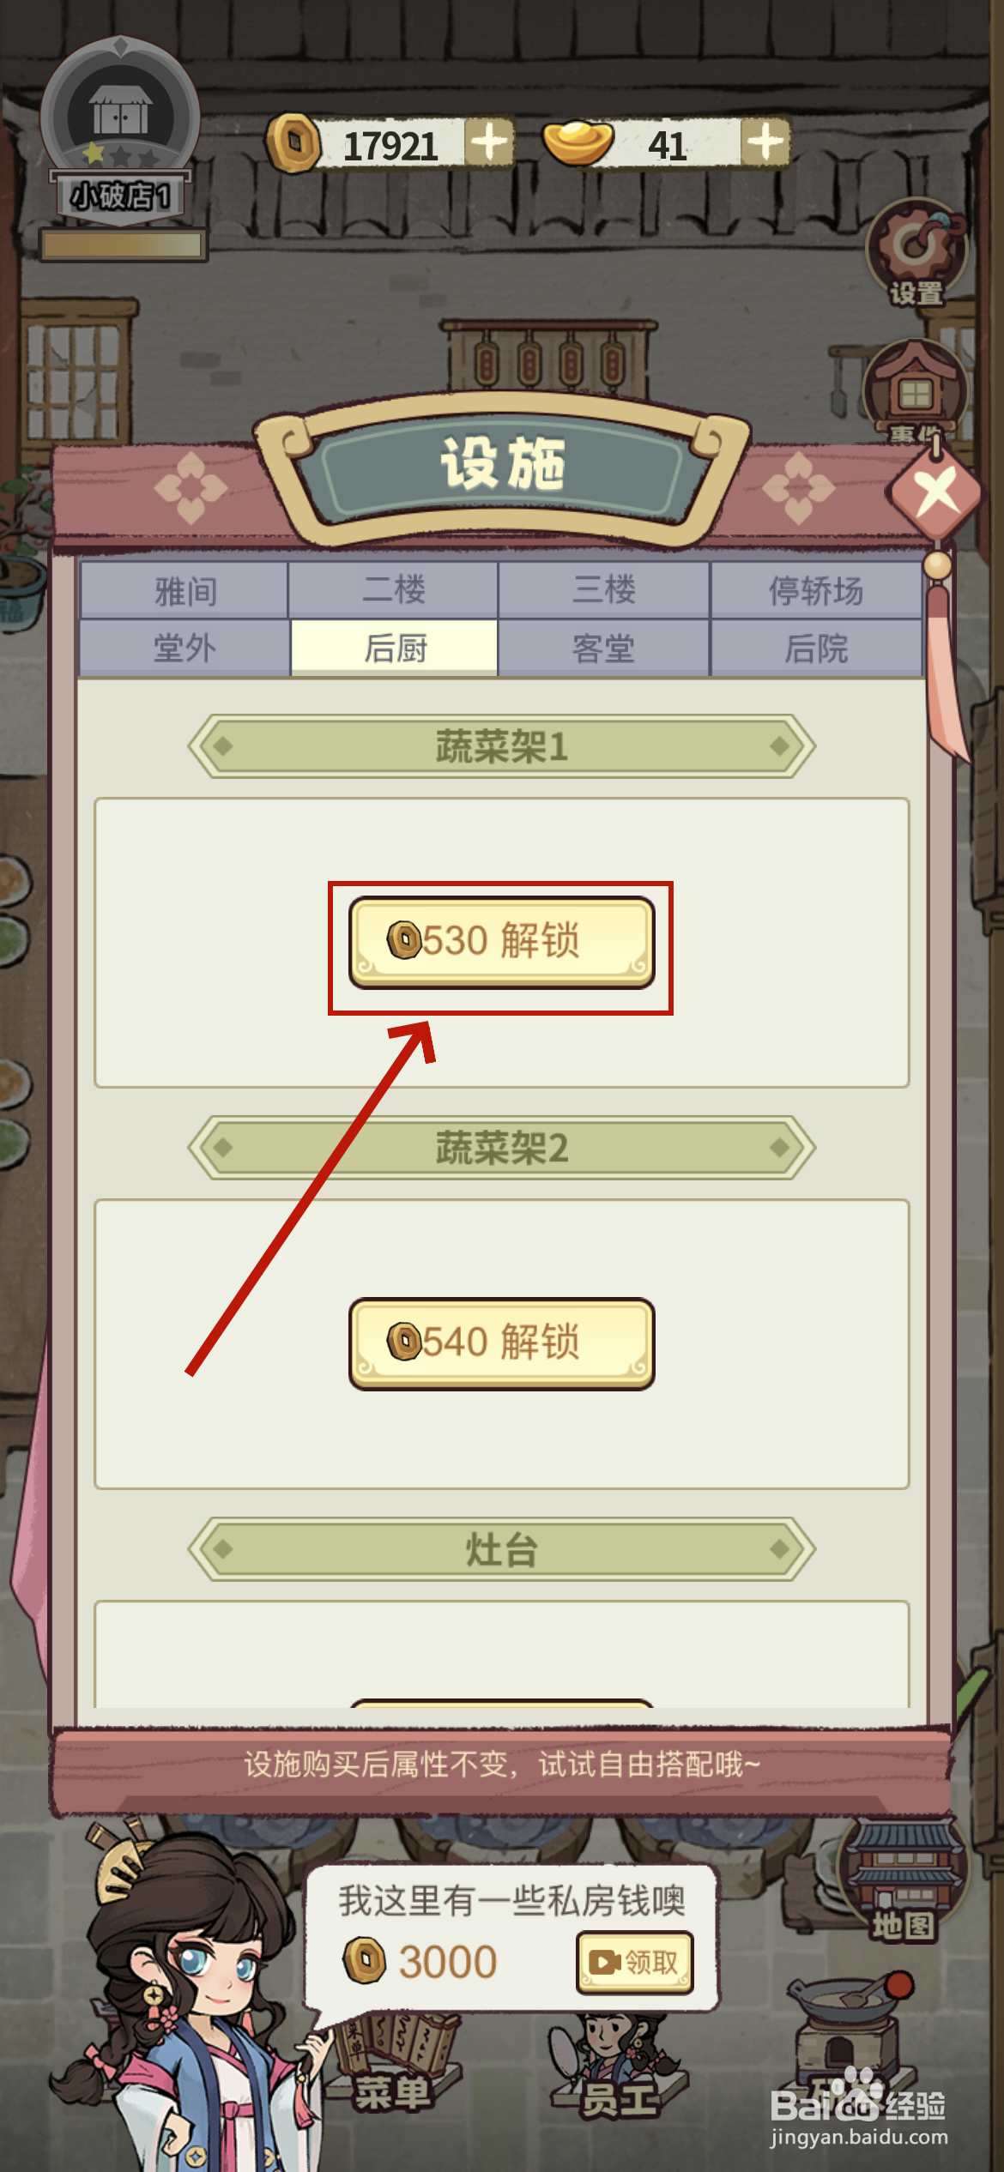The image size is (1004, 2172).
Task: Add gold ingots with plus icon
Action: point(765,142)
